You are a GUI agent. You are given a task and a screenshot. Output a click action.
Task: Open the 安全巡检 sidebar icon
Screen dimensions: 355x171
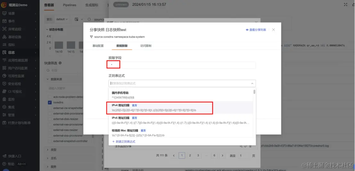(x=4, y=83)
